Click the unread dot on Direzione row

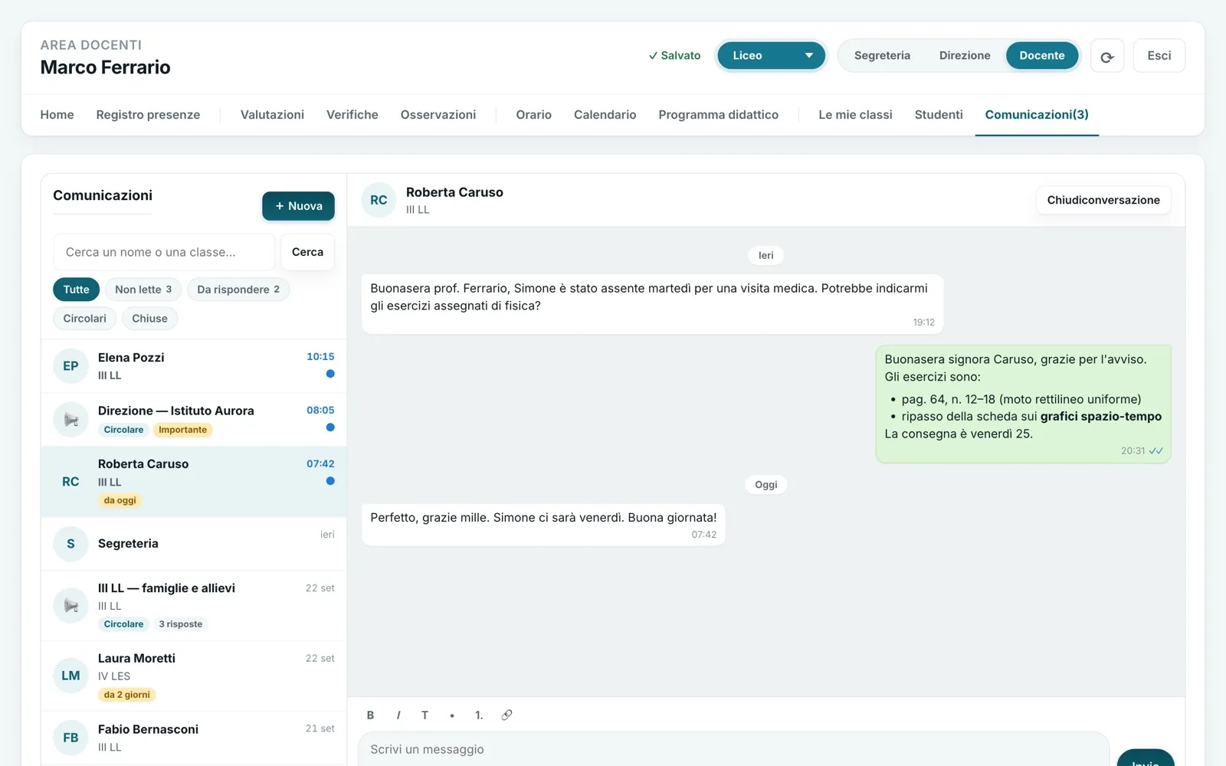pyautogui.click(x=330, y=427)
